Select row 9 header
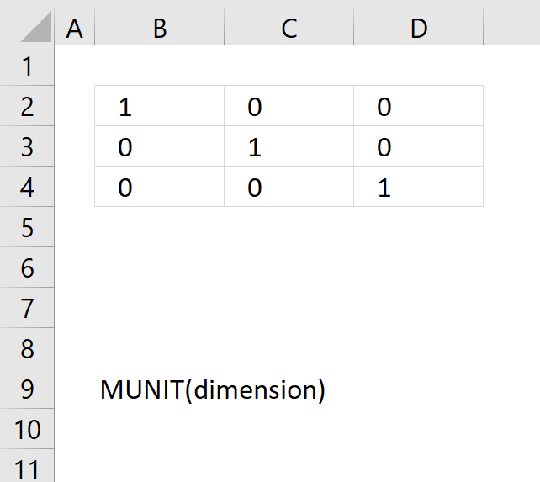540x482 pixels. (27, 389)
